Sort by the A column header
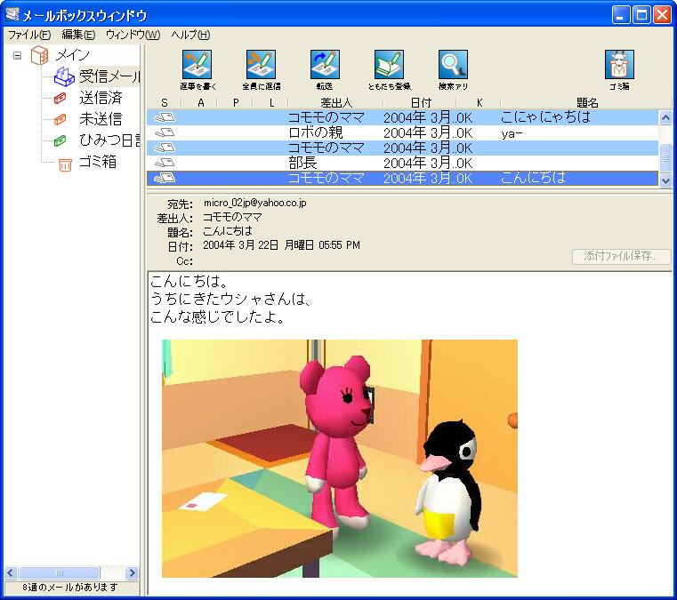 point(200,102)
